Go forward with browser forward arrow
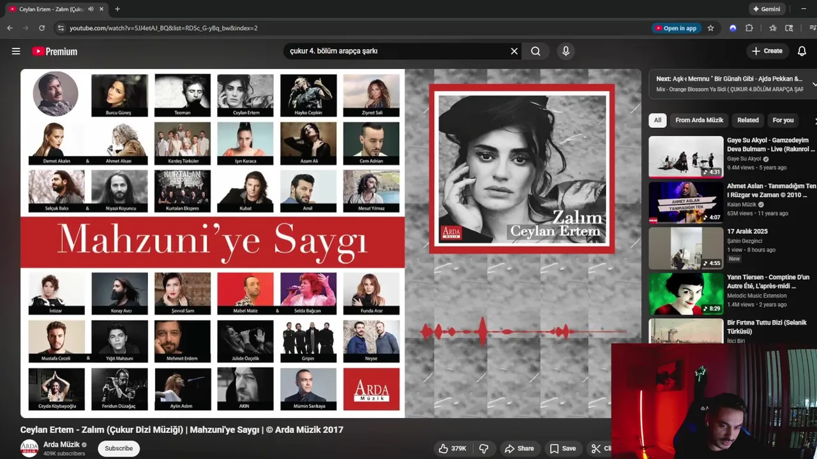This screenshot has width=817, height=459. [x=26, y=28]
